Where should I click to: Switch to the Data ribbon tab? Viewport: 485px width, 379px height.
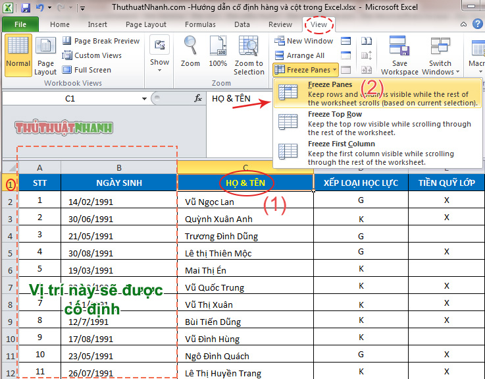point(242,24)
